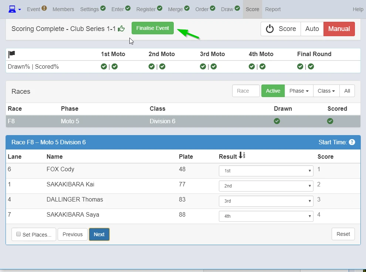Switch to the Settings tab
The width and height of the screenshot is (366, 272).
(89, 9)
